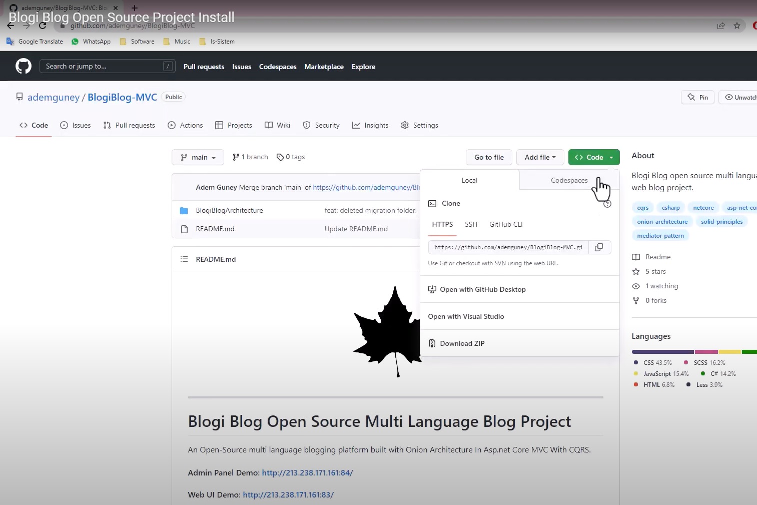The width and height of the screenshot is (757, 505).
Task: Click the 5 stars entry
Action: pyautogui.click(x=655, y=271)
